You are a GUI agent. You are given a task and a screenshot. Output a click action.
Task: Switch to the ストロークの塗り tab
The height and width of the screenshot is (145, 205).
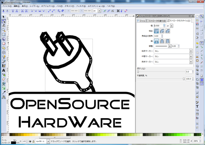(156, 21)
